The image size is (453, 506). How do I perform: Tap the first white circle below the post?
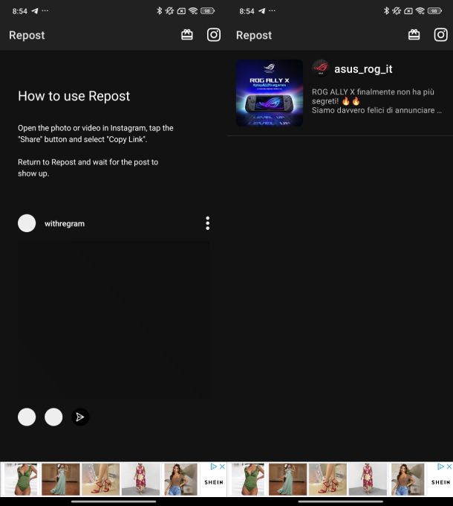27,417
